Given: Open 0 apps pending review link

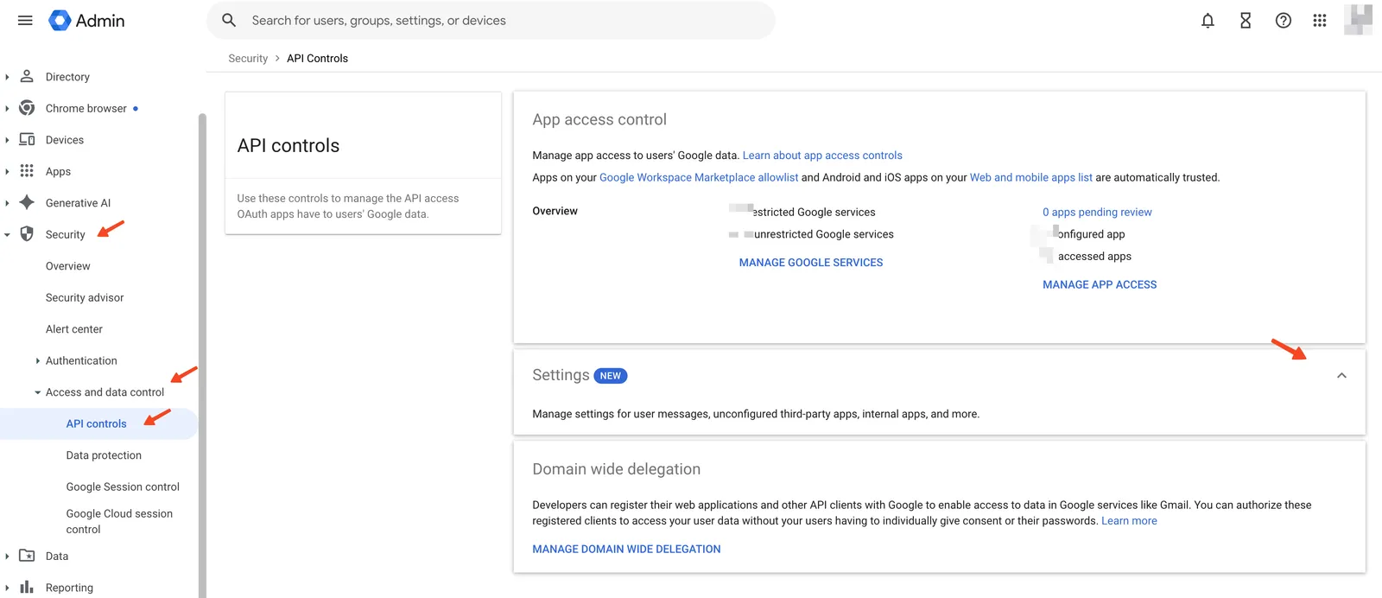Looking at the screenshot, I should tap(1097, 212).
